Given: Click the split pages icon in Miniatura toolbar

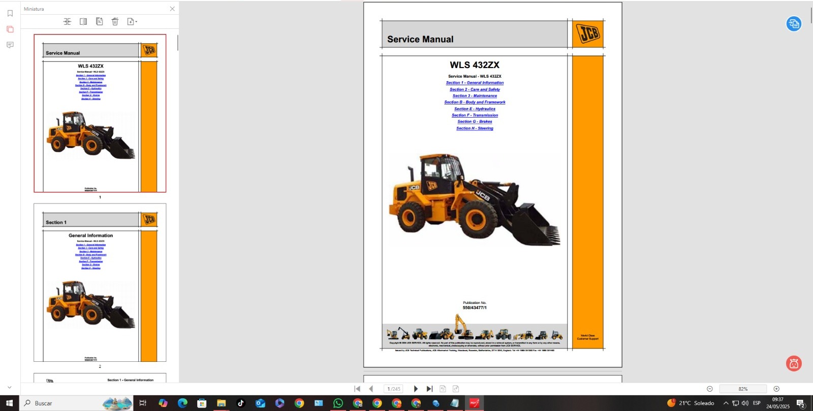Looking at the screenshot, I should 67,21.
